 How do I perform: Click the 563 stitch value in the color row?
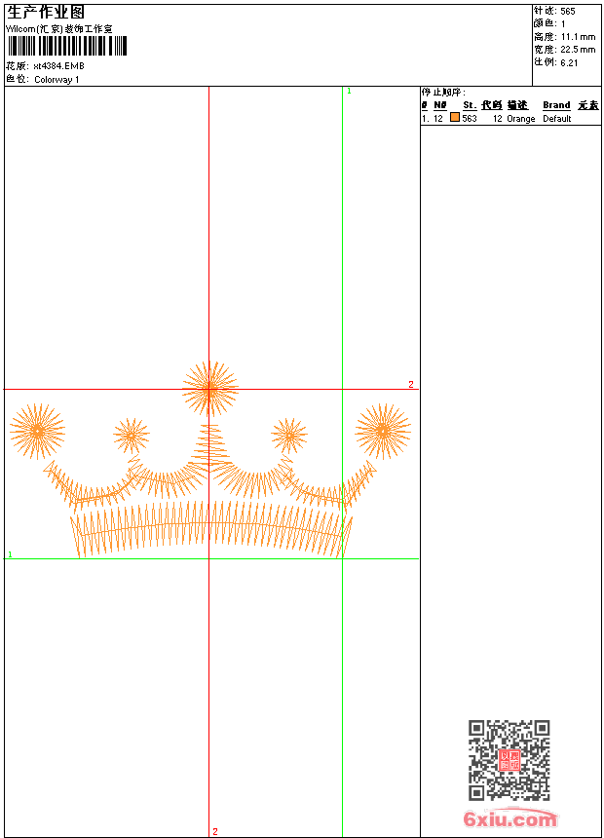470,119
